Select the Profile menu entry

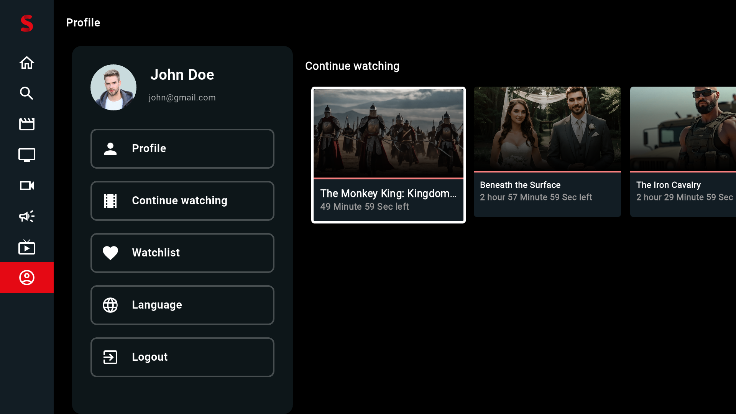182,148
